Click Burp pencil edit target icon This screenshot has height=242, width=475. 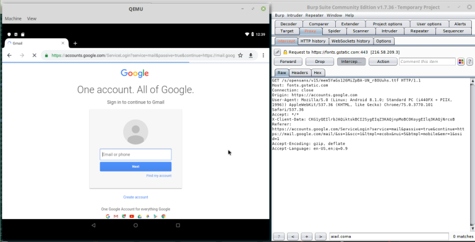[x=277, y=52]
